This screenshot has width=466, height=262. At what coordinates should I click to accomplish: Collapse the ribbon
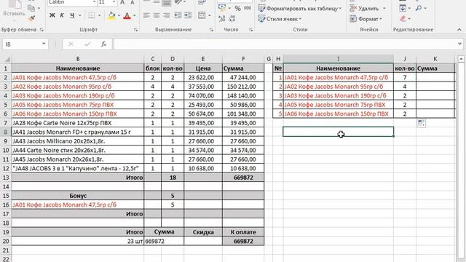[x=459, y=30]
